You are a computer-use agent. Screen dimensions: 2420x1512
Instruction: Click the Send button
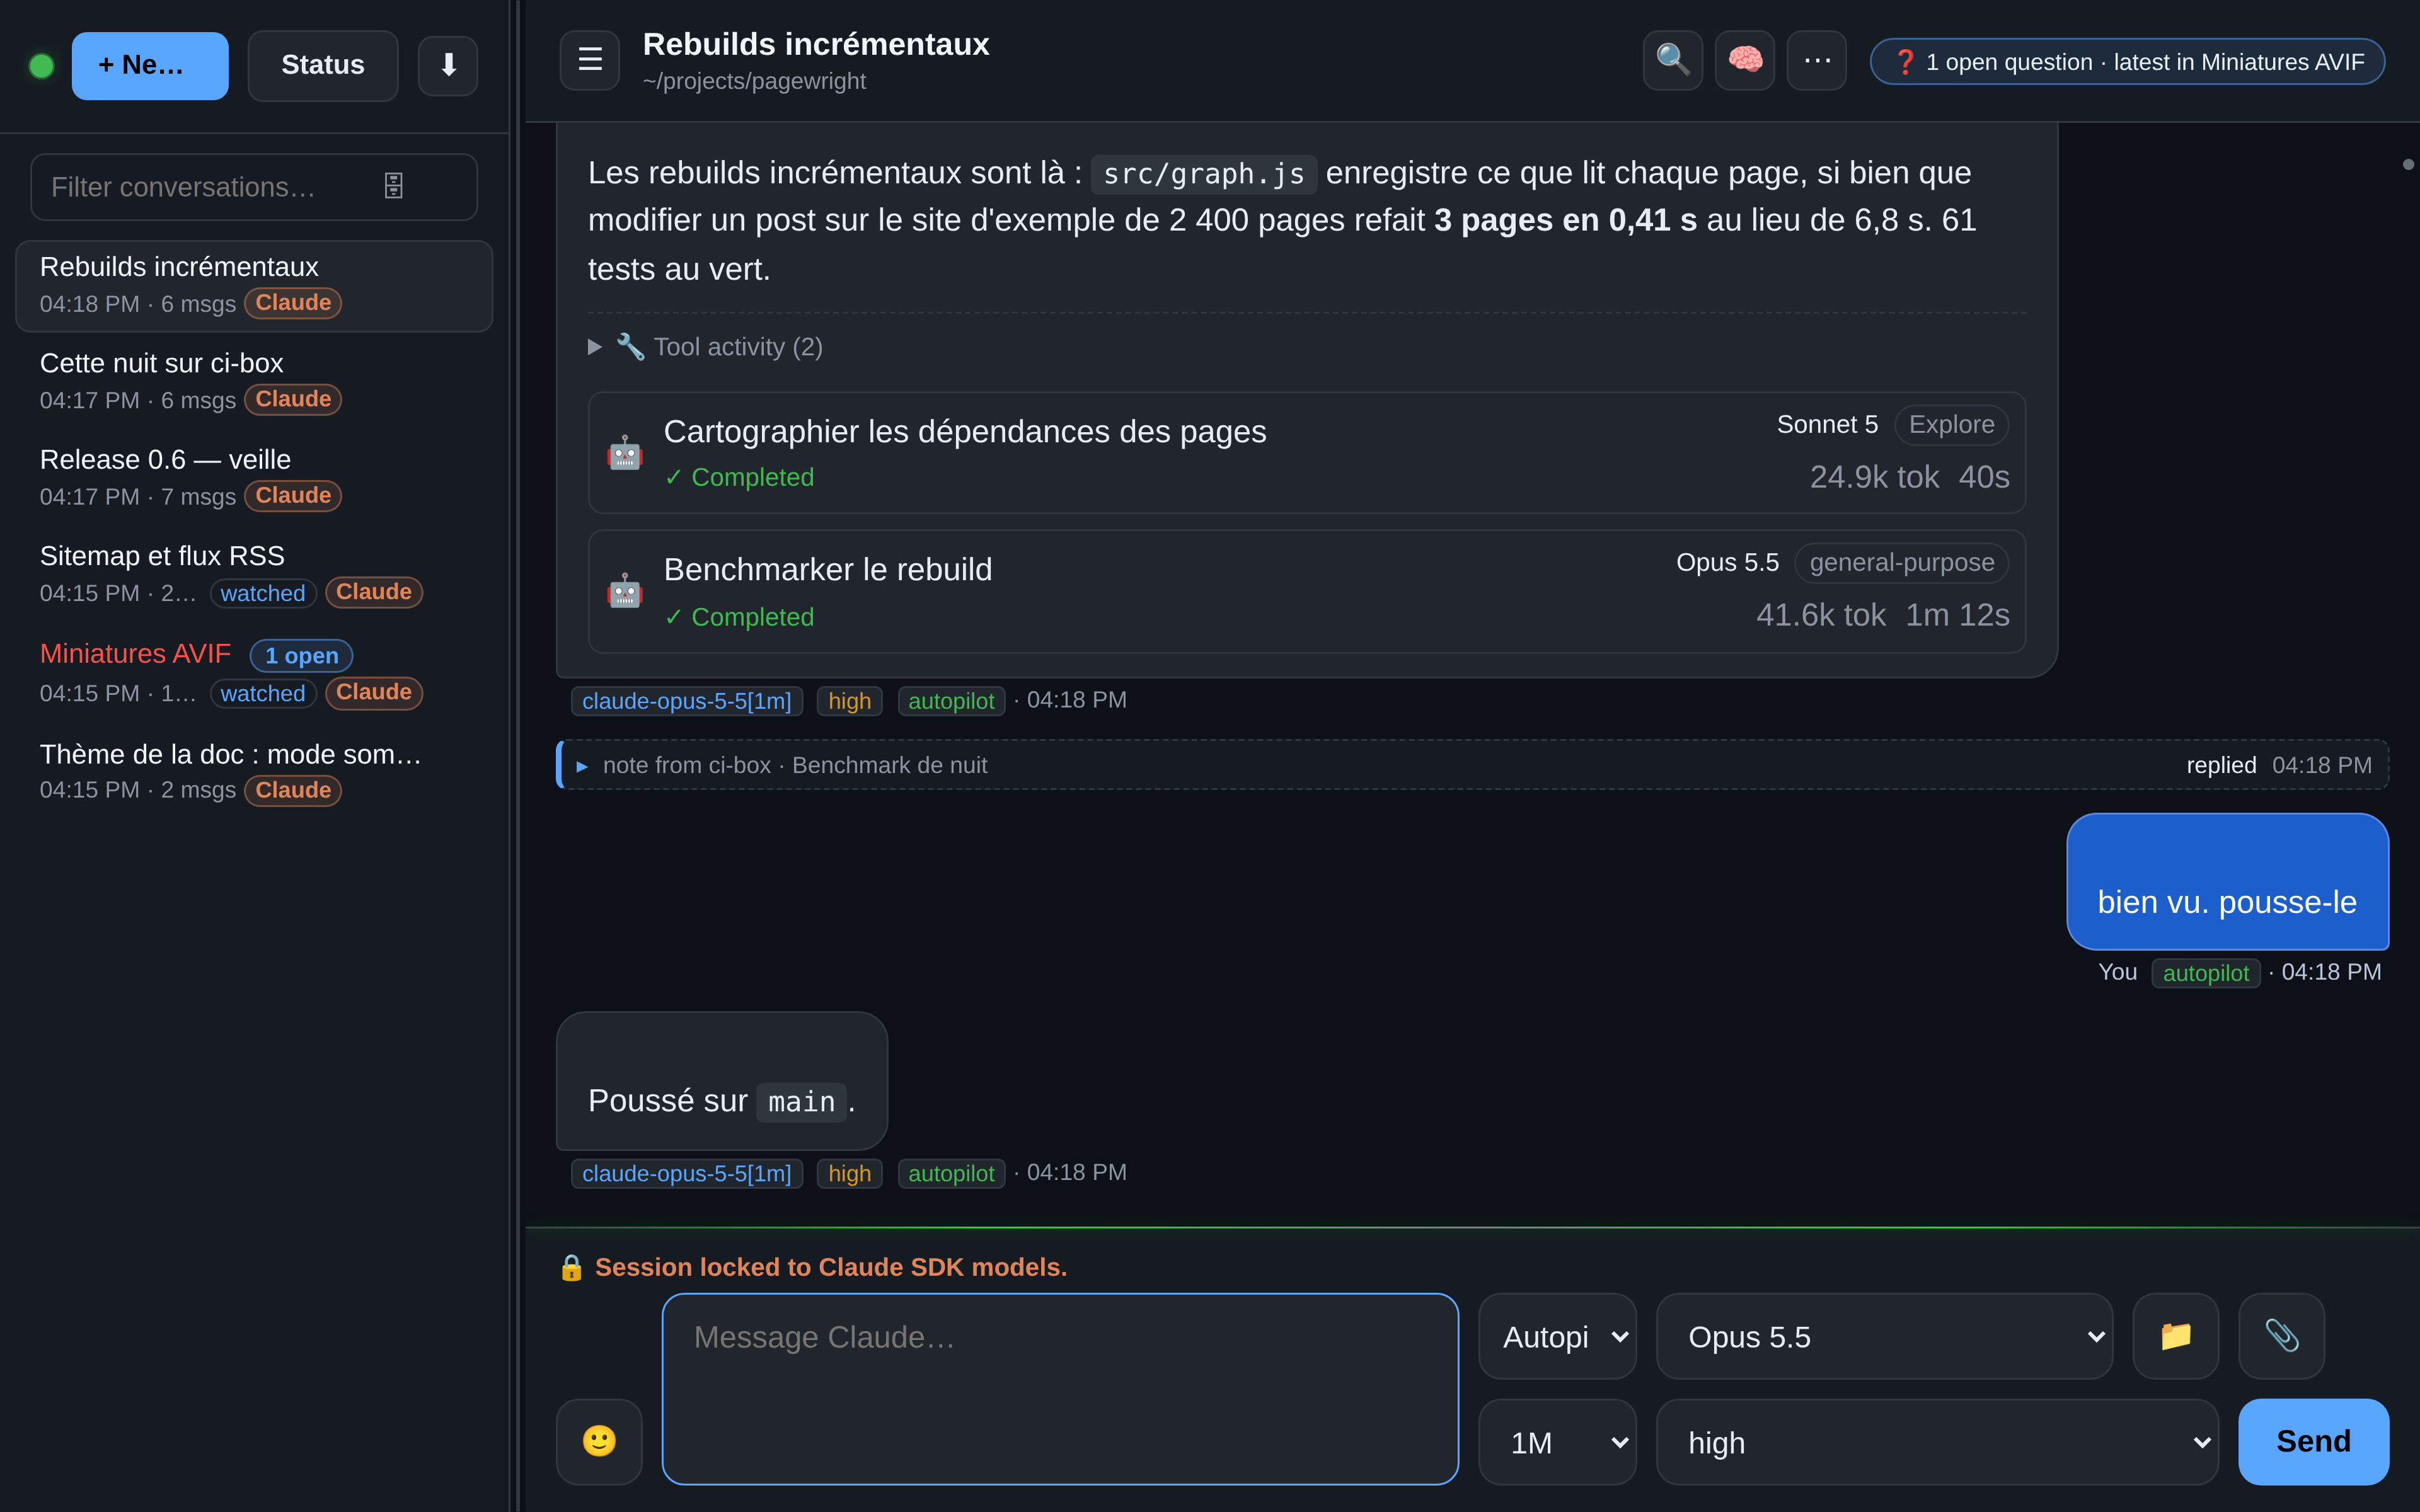click(x=2313, y=1441)
